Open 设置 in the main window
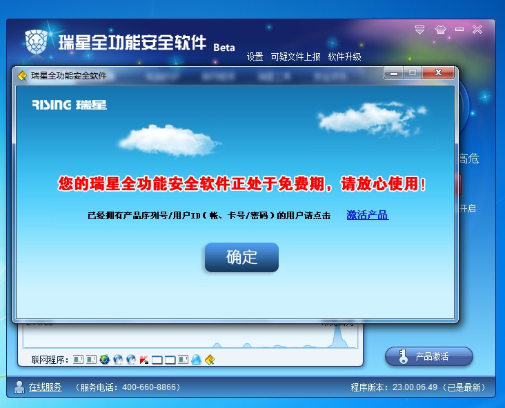Viewport: 505px width, 408px height. (255, 57)
